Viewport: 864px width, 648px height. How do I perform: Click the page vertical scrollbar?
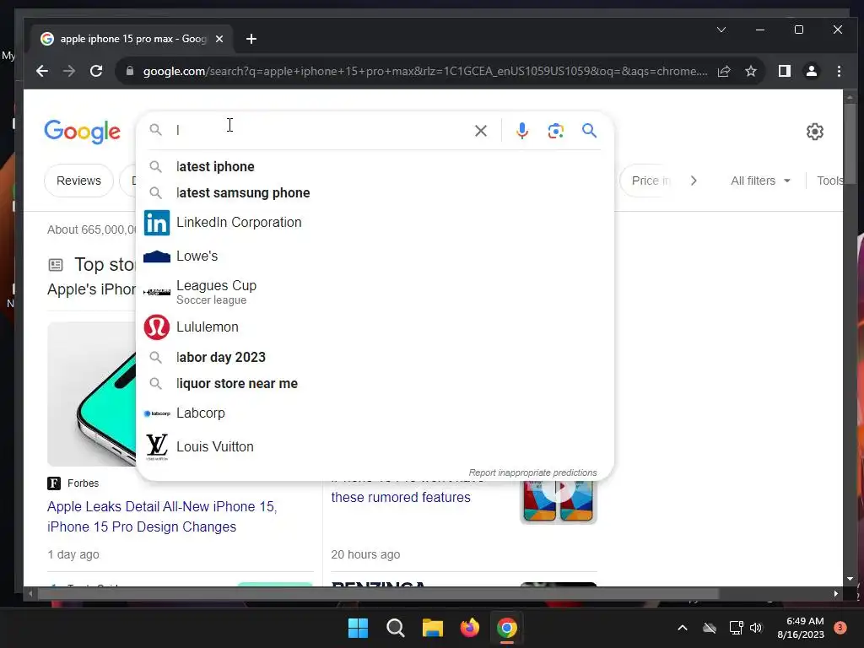point(850,143)
